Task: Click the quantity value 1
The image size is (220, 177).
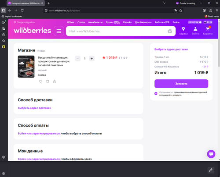Action: (84, 59)
